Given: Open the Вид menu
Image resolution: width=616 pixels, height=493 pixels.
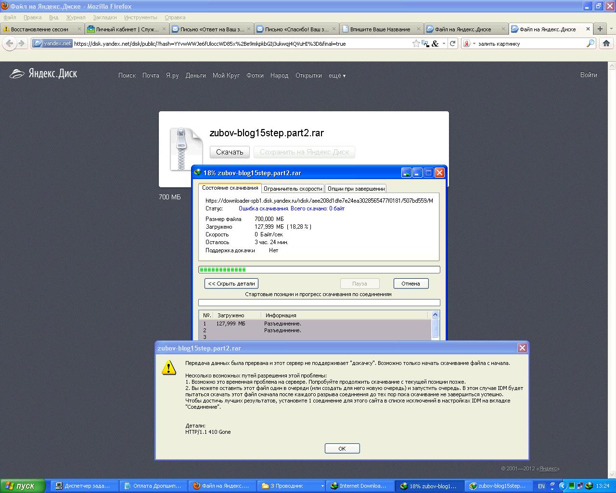Looking at the screenshot, I should coord(53,17).
